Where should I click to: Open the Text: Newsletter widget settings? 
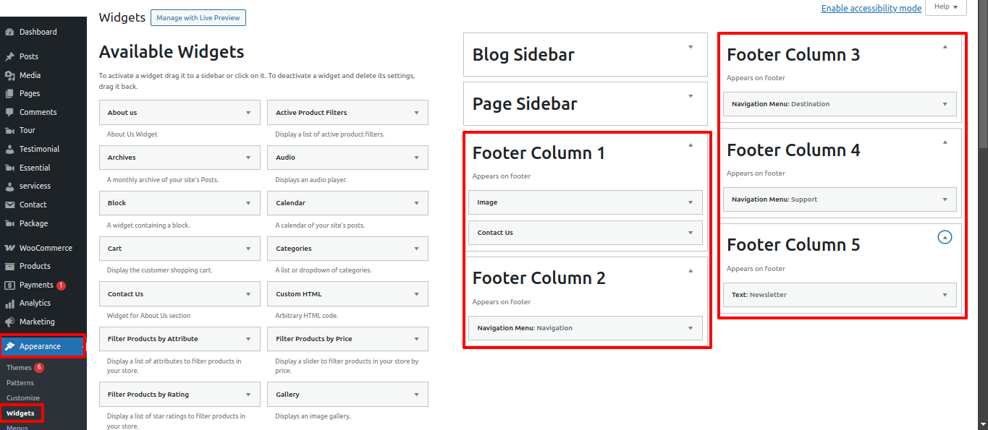[945, 294]
